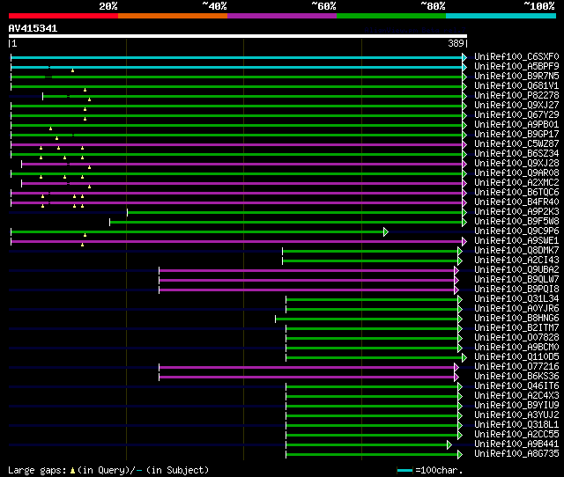
Task: Click the =100char. scale legend
Action: [430, 470]
